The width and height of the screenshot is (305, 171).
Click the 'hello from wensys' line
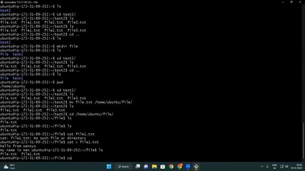18,146
